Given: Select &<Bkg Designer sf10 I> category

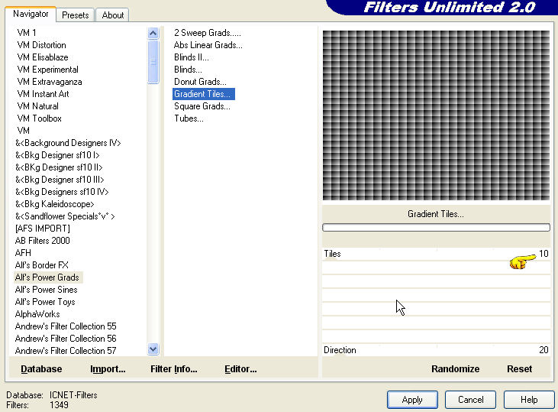Looking at the screenshot, I should point(57,155).
